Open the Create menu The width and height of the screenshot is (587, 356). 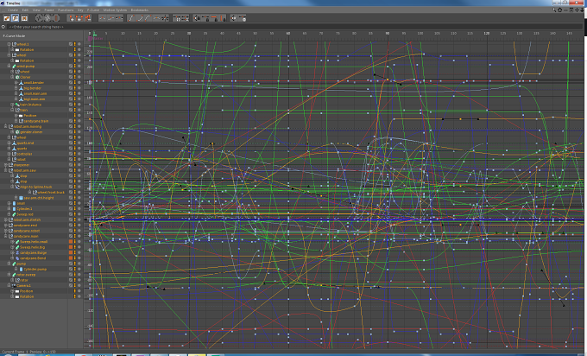[x=13, y=10]
